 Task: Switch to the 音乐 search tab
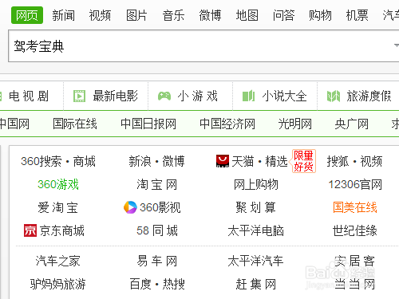click(x=173, y=15)
